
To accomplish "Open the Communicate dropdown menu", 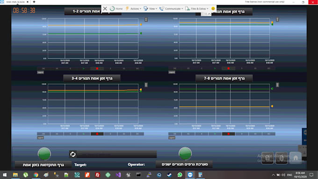I will (x=171, y=9).
